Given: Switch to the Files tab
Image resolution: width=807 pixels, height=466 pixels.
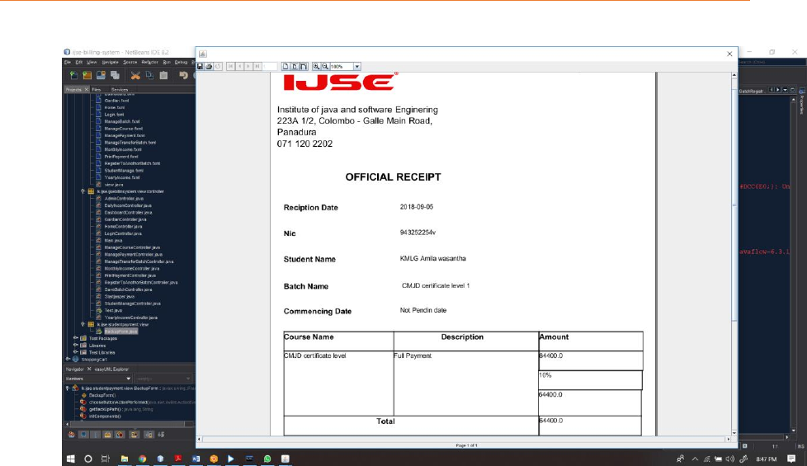Looking at the screenshot, I should pos(97,90).
